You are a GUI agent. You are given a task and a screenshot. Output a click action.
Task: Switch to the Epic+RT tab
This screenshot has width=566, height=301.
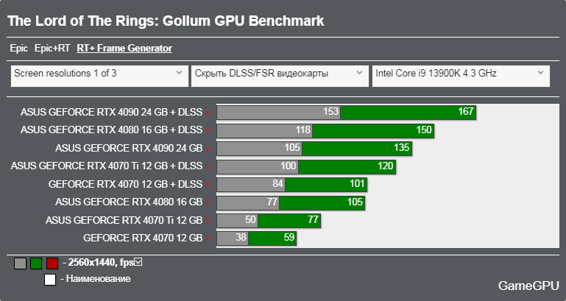point(52,49)
